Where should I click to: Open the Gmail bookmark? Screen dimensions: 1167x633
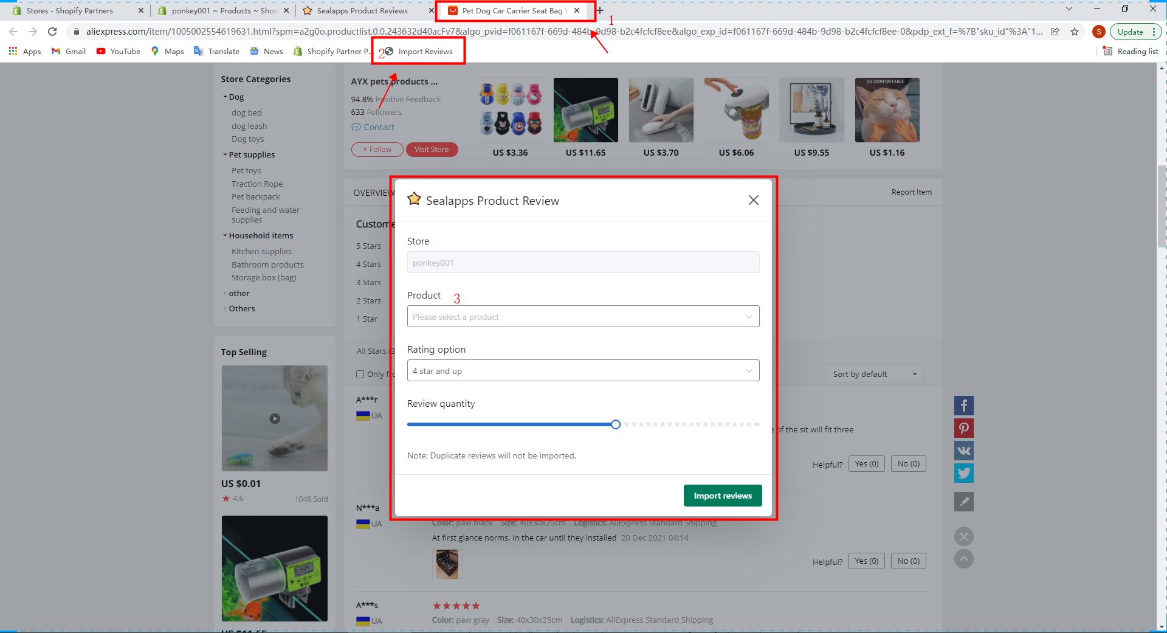pos(69,52)
